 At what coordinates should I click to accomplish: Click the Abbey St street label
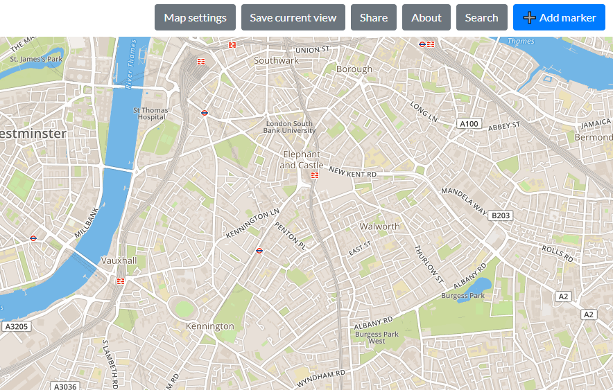(504, 126)
